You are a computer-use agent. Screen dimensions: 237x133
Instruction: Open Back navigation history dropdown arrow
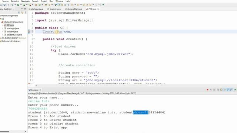point(93,5)
